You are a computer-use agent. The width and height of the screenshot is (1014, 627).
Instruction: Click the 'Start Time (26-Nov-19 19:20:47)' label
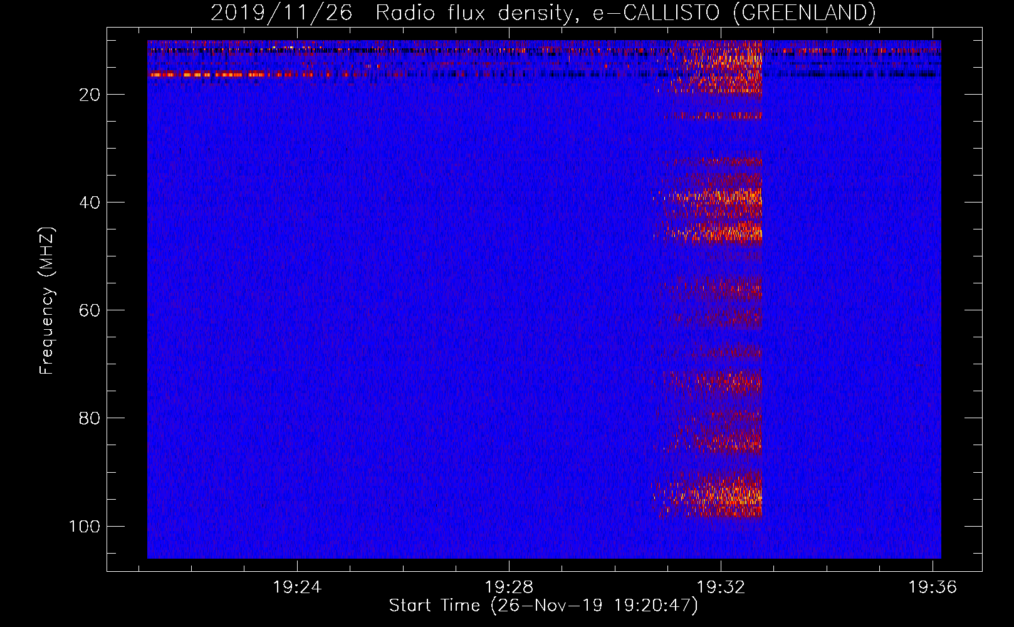pos(543,606)
